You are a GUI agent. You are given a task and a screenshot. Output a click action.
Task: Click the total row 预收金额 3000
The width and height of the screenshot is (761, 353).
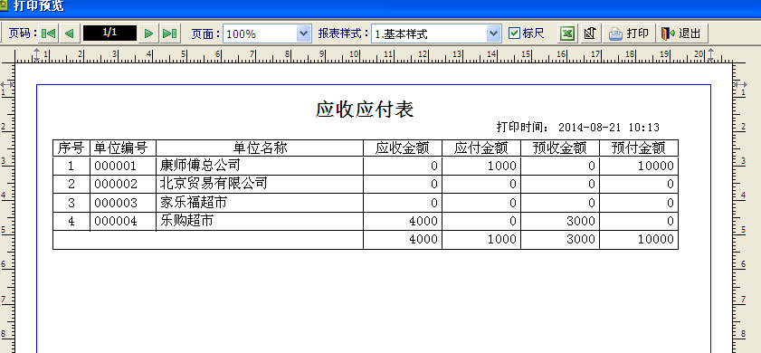(x=580, y=239)
